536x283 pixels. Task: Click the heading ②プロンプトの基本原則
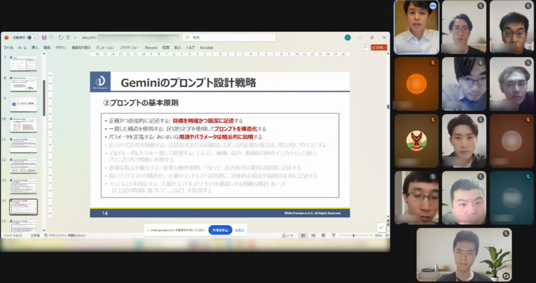click(x=140, y=103)
